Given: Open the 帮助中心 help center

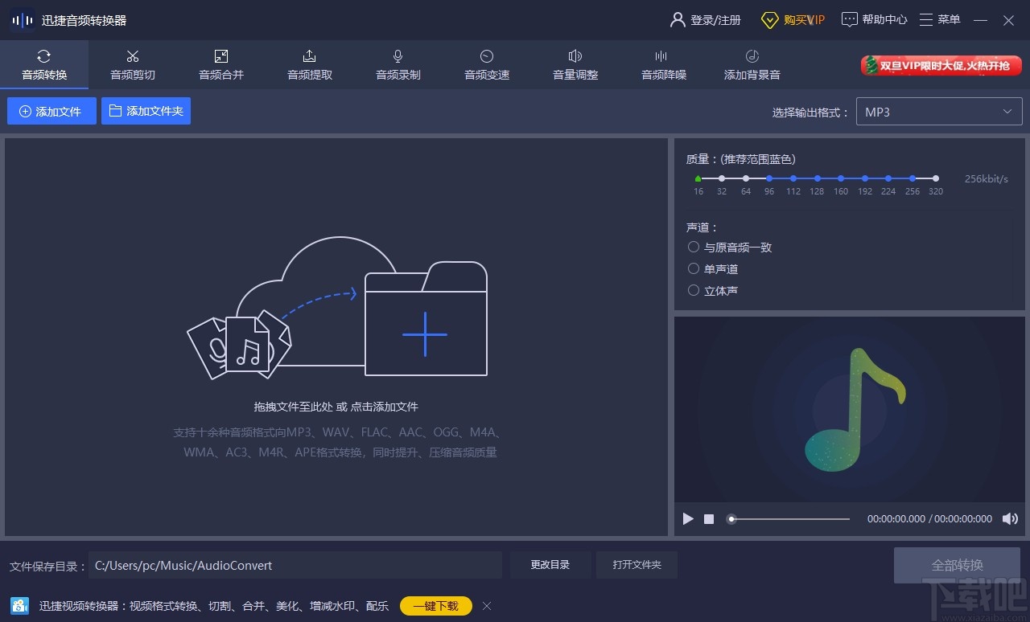Looking at the screenshot, I should pyautogui.click(x=874, y=19).
